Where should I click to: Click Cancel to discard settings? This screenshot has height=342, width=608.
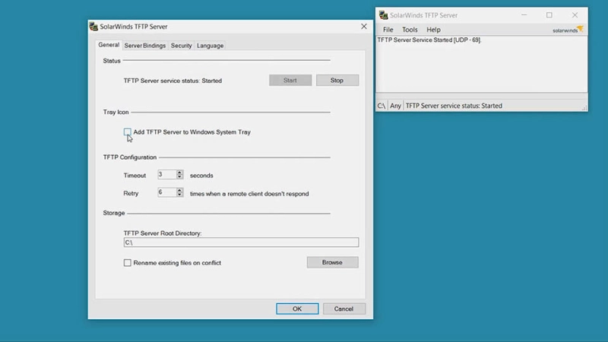coord(344,309)
